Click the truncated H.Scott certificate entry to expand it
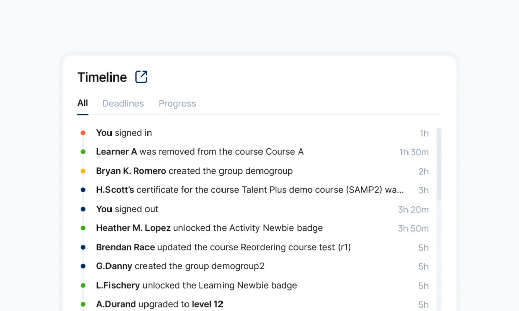 pos(250,190)
